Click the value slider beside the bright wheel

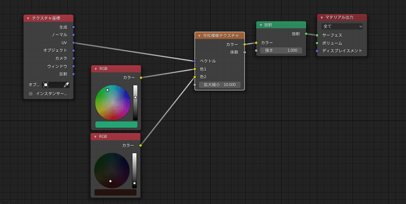(135, 103)
